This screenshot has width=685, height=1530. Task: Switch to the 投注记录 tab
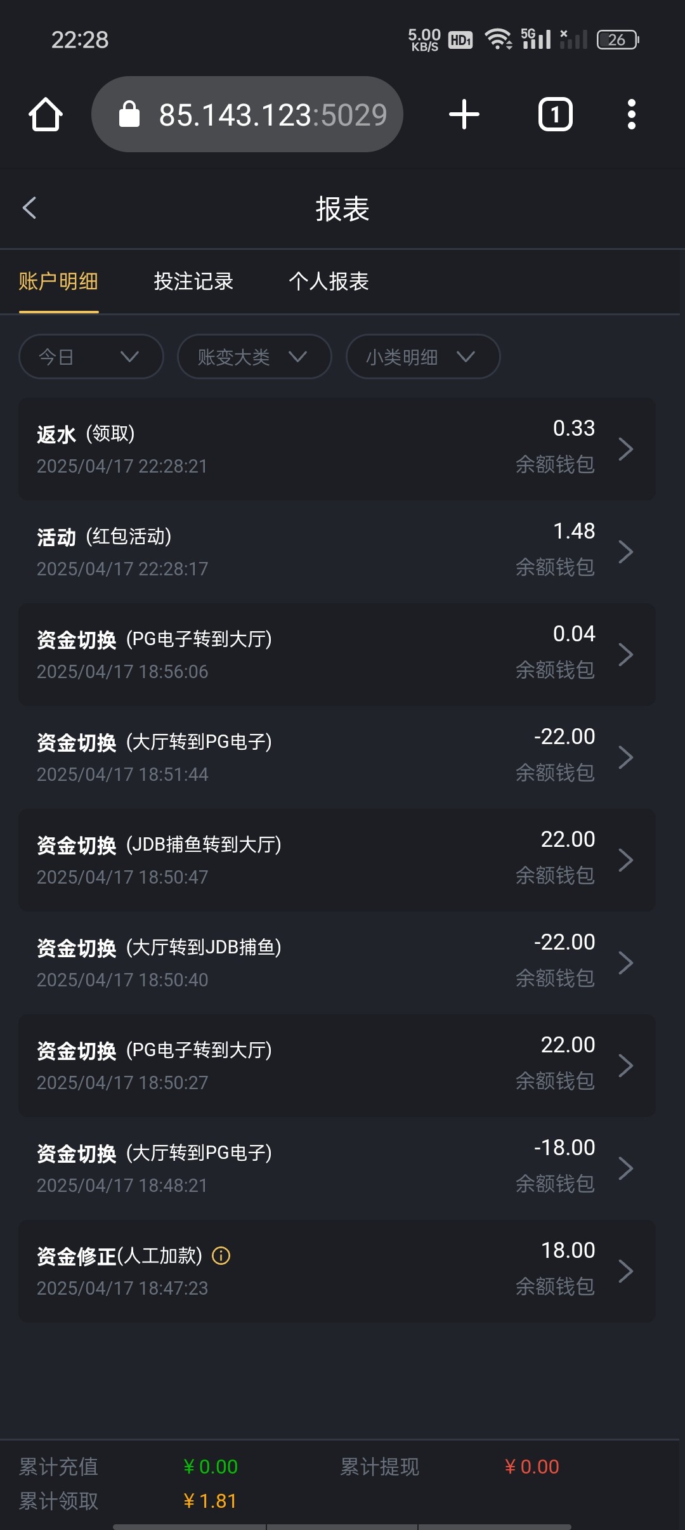[193, 281]
